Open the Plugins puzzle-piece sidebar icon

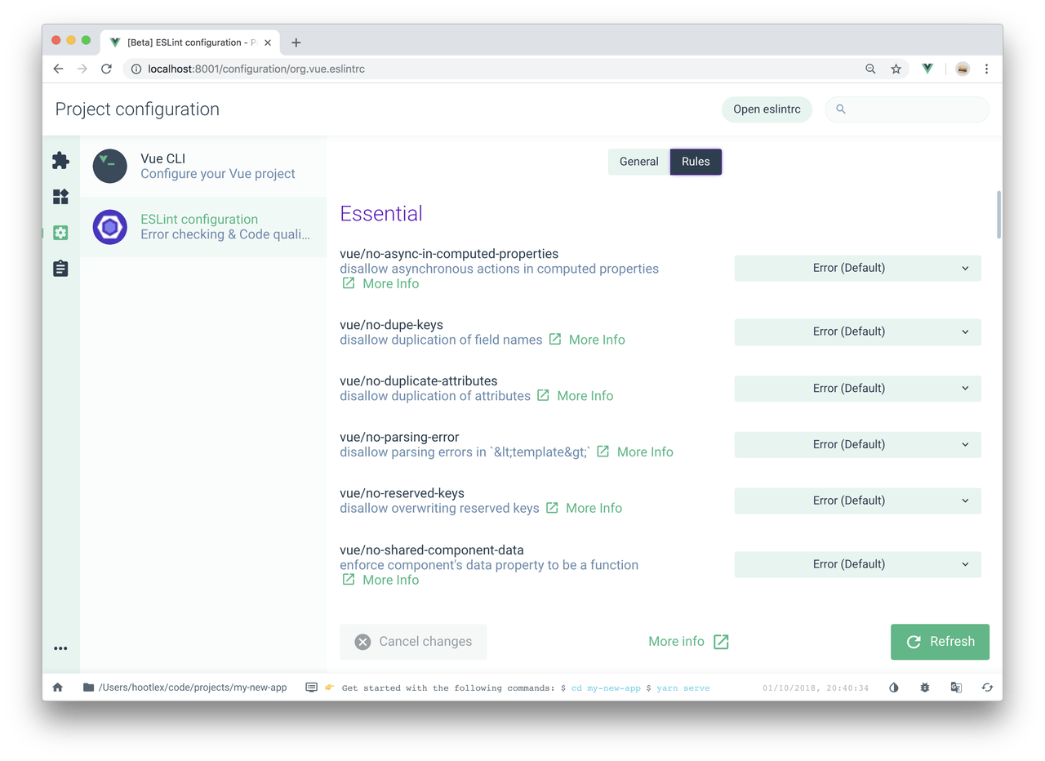coord(60,160)
